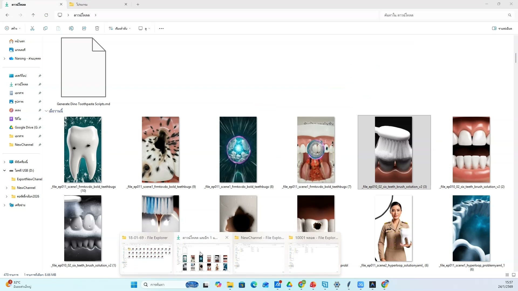The width and height of the screenshot is (518, 291).
Task: Switch to thumbnail view in status bar
Action: tap(514, 275)
